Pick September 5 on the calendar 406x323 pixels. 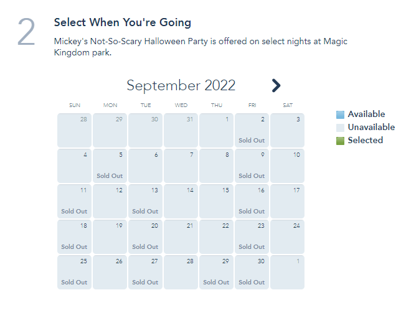(x=110, y=166)
